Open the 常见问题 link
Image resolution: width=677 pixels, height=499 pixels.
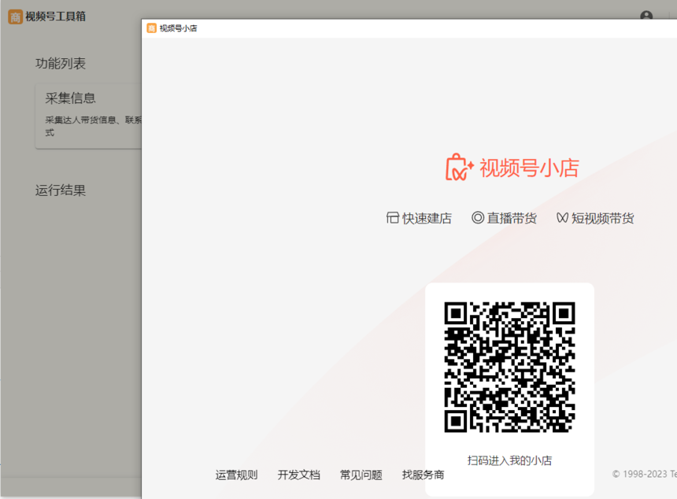(x=361, y=475)
